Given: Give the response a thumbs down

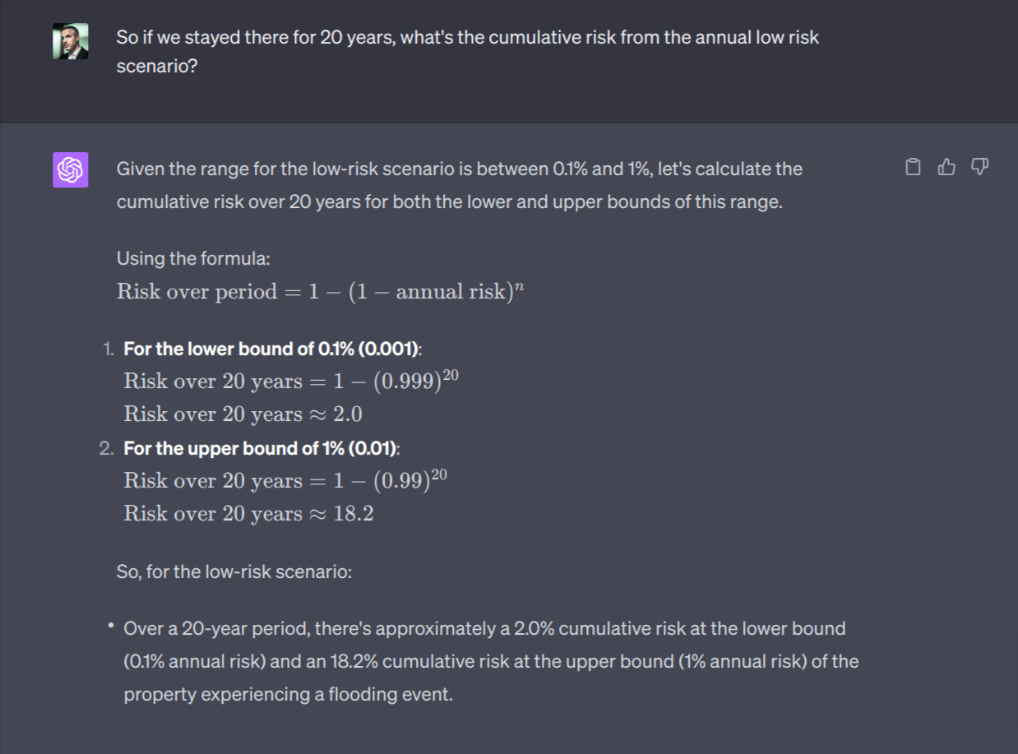Looking at the screenshot, I should point(979,168).
